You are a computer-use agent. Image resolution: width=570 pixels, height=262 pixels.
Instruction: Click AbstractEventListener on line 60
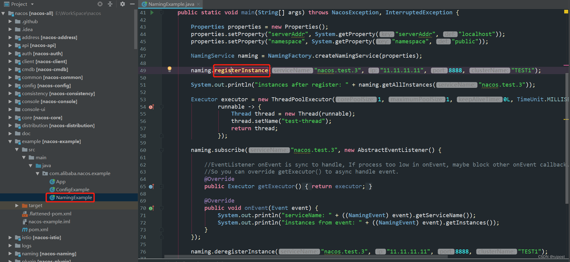pyautogui.click(x=393, y=150)
